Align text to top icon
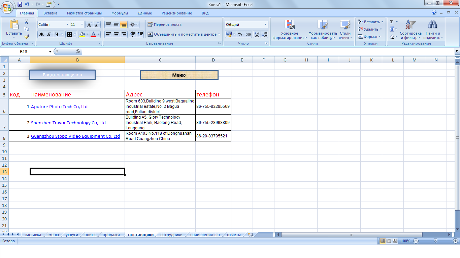 [x=108, y=25]
